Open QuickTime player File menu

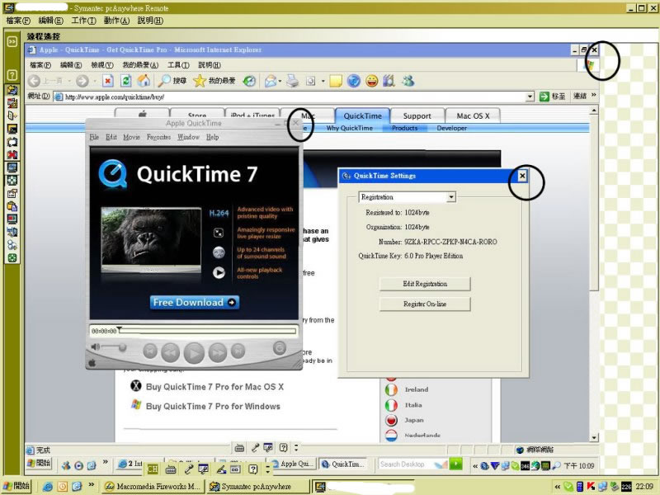94,137
